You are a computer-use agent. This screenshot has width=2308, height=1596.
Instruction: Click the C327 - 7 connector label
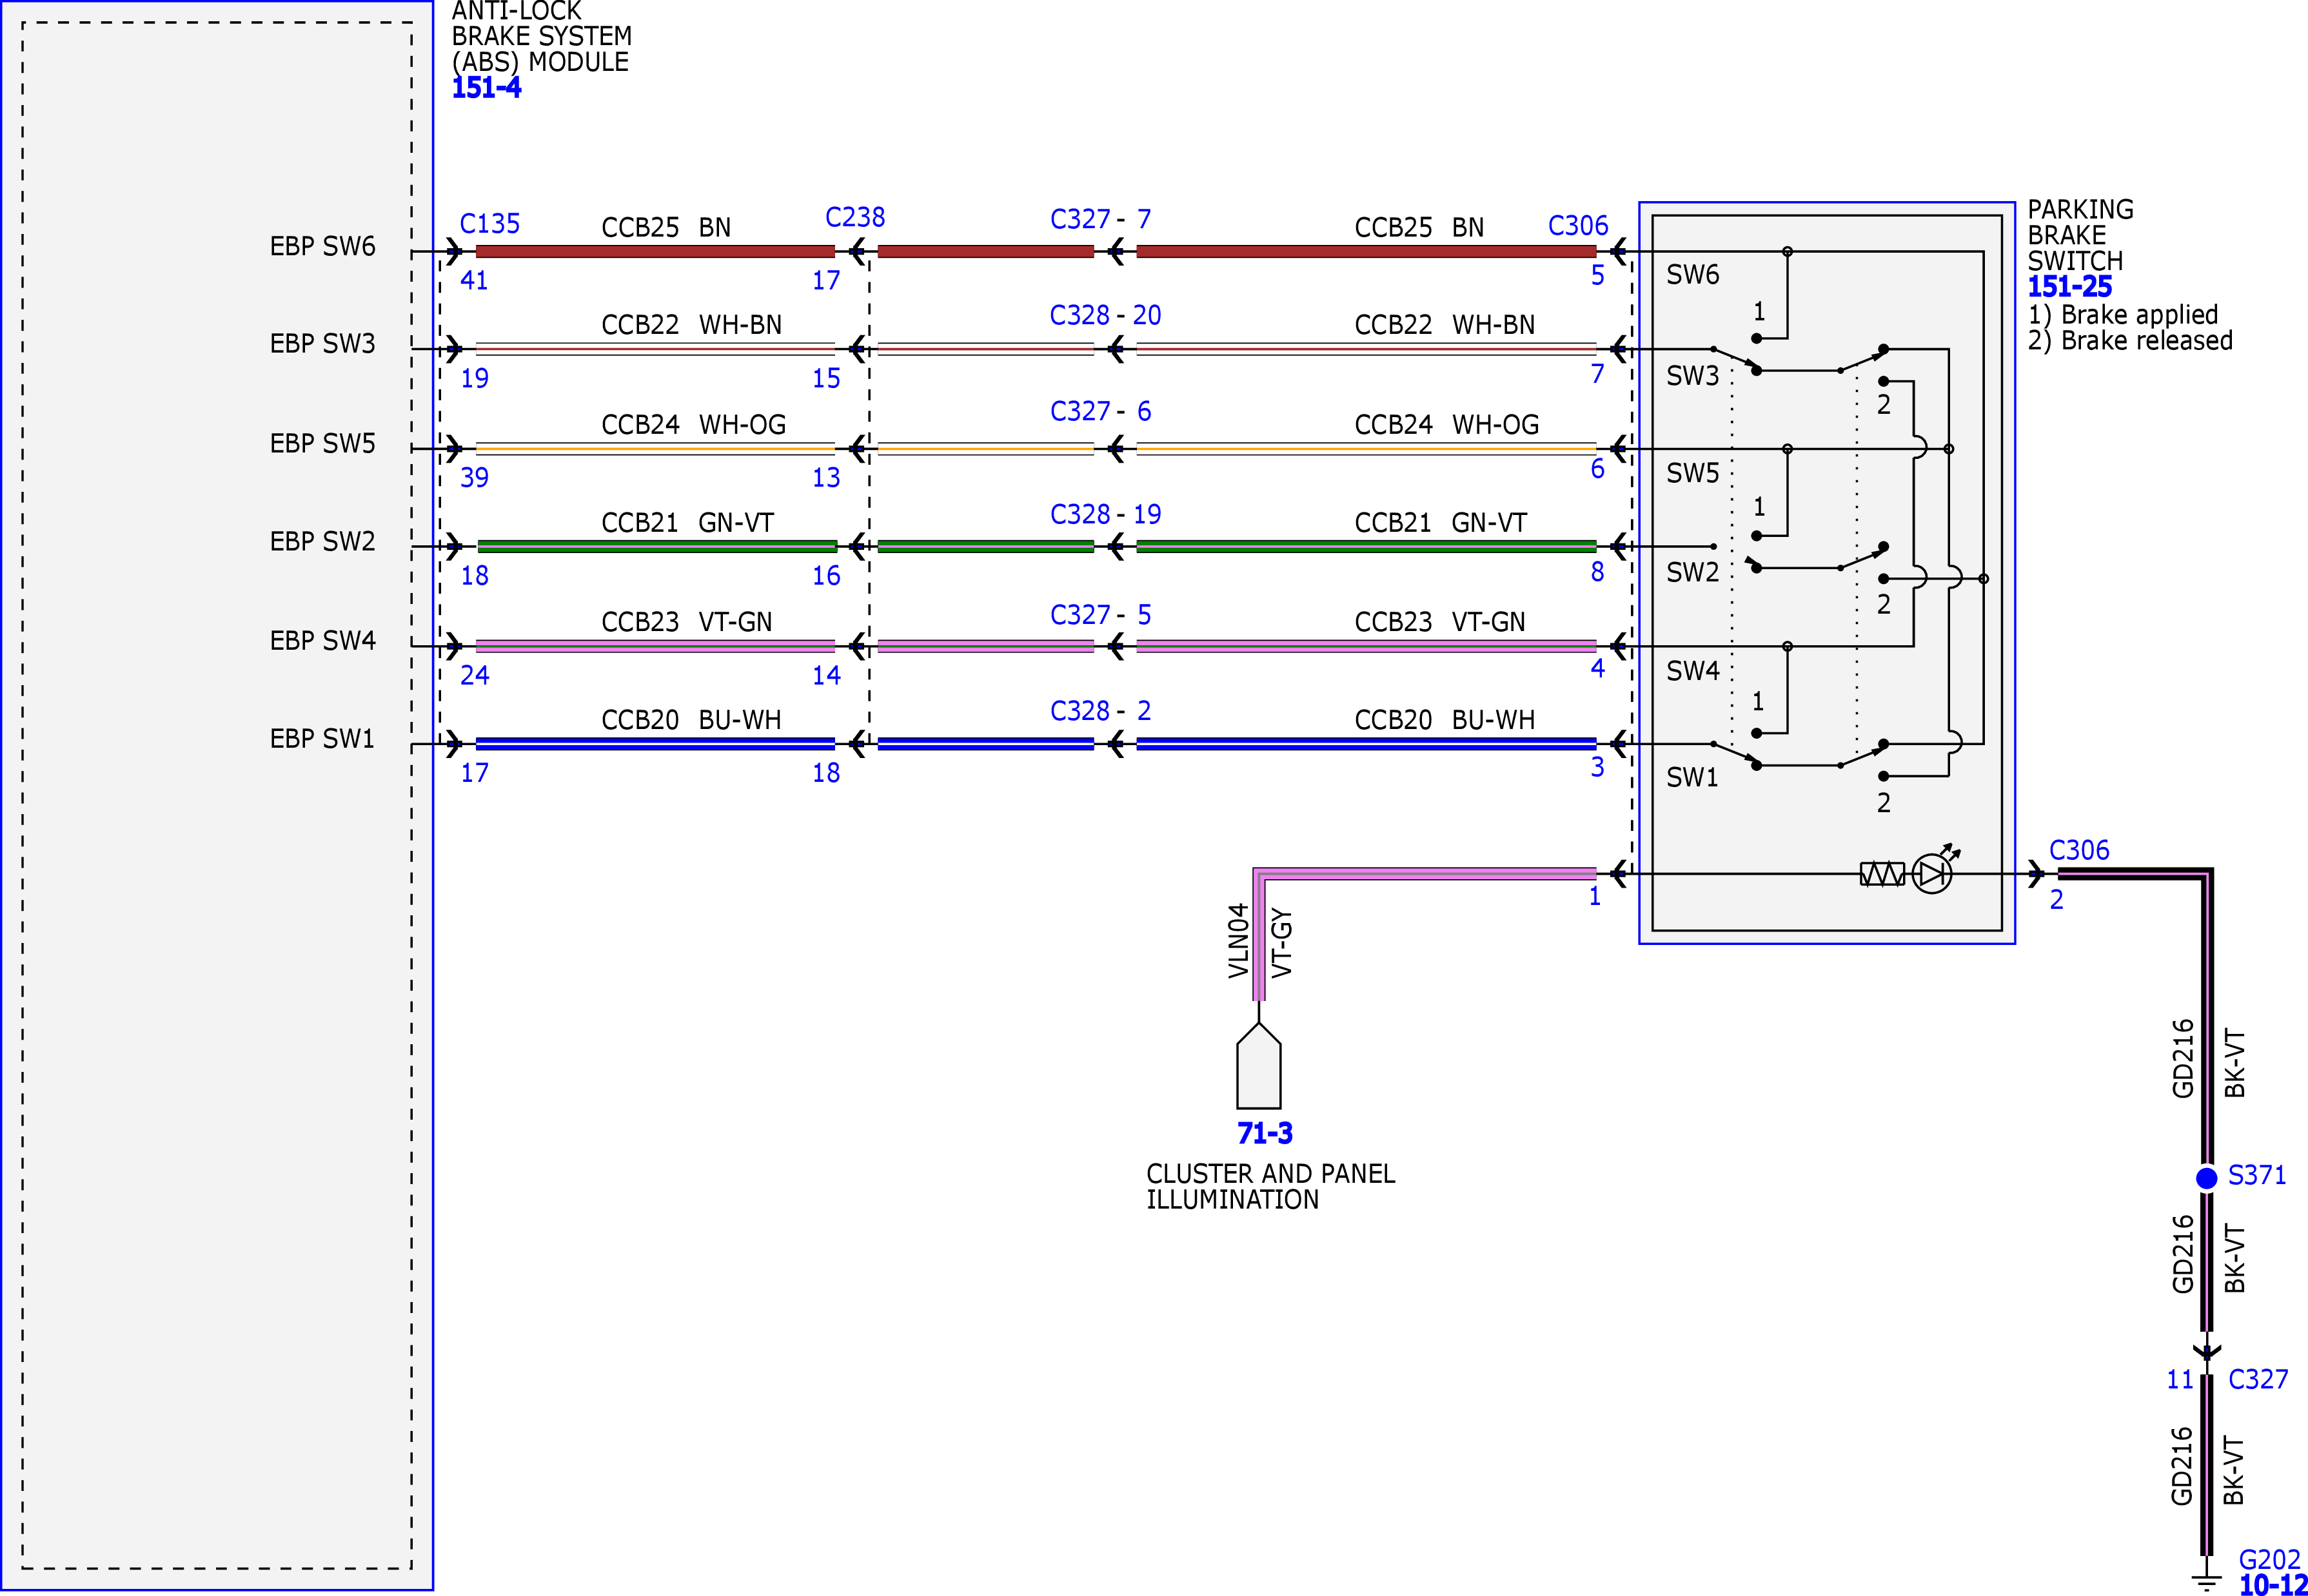[x=1101, y=219]
